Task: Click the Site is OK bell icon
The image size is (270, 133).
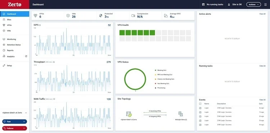Action: [x=229, y=5]
